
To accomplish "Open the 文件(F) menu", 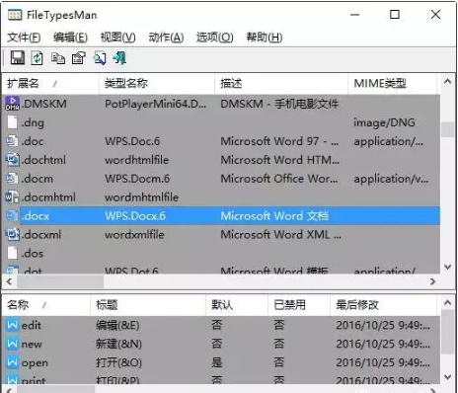I will pyautogui.click(x=24, y=38).
